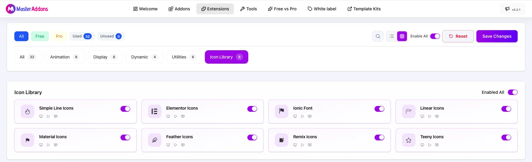Screen dimensions: 532x162
Task: Open the docs book icon for Feather Icons
Action: point(183,145)
